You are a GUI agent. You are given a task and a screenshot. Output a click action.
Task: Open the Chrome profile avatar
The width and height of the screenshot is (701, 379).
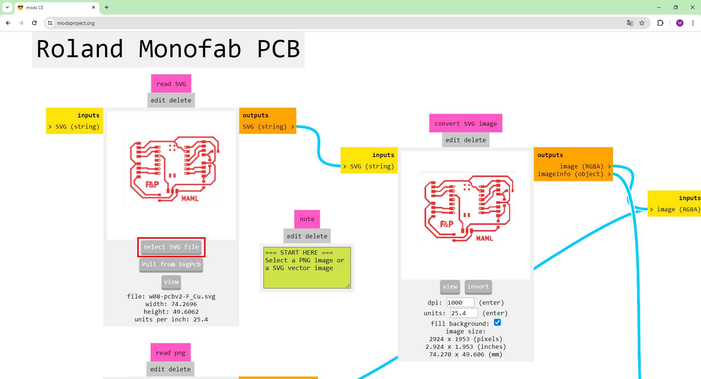coord(679,23)
